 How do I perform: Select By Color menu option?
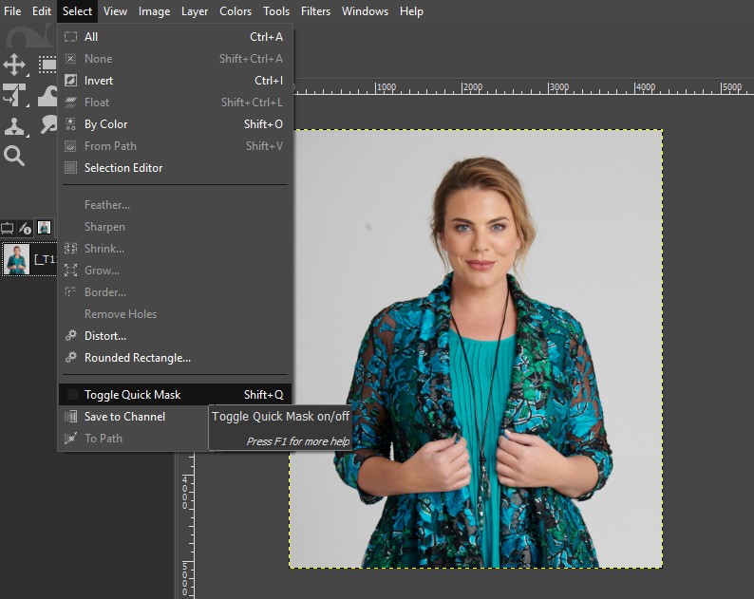[105, 124]
